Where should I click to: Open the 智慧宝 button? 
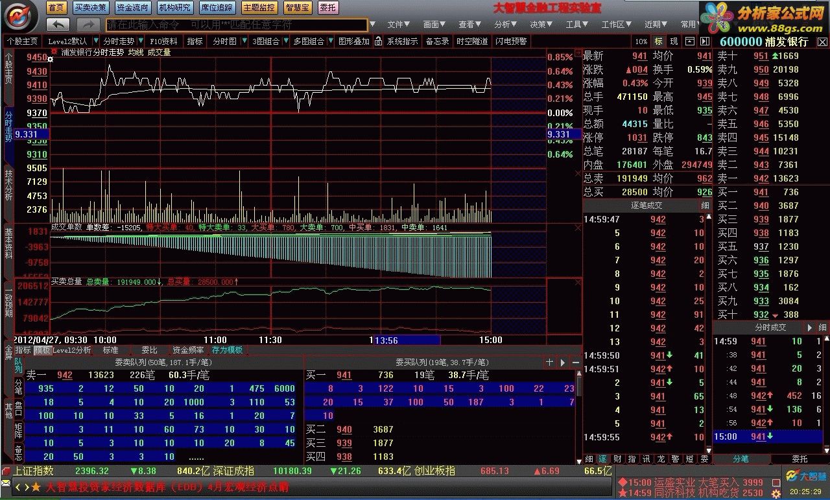coord(297,8)
